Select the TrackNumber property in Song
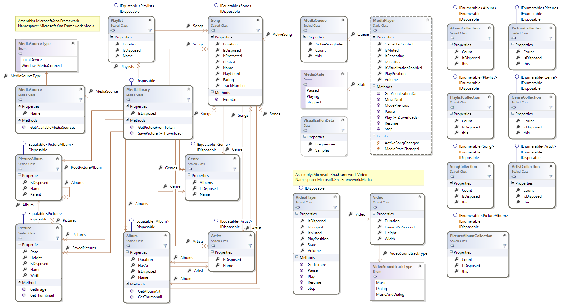This screenshot has width=564, height=306. [234, 86]
